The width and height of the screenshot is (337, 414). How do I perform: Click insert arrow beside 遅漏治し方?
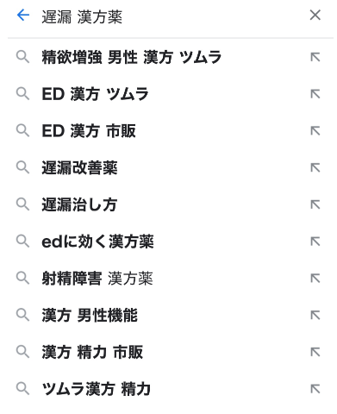coord(315,204)
